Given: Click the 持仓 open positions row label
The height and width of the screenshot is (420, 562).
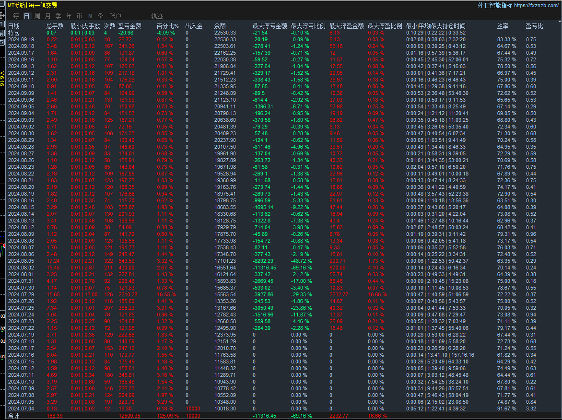Looking at the screenshot, I should [x=14, y=33].
